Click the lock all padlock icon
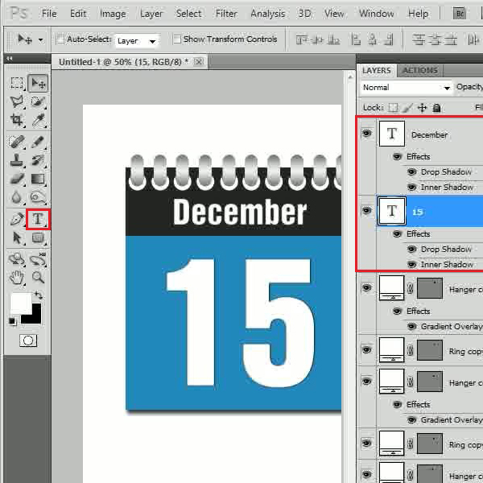Viewport: 483px width, 483px height. pyautogui.click(x=436, y=108)
